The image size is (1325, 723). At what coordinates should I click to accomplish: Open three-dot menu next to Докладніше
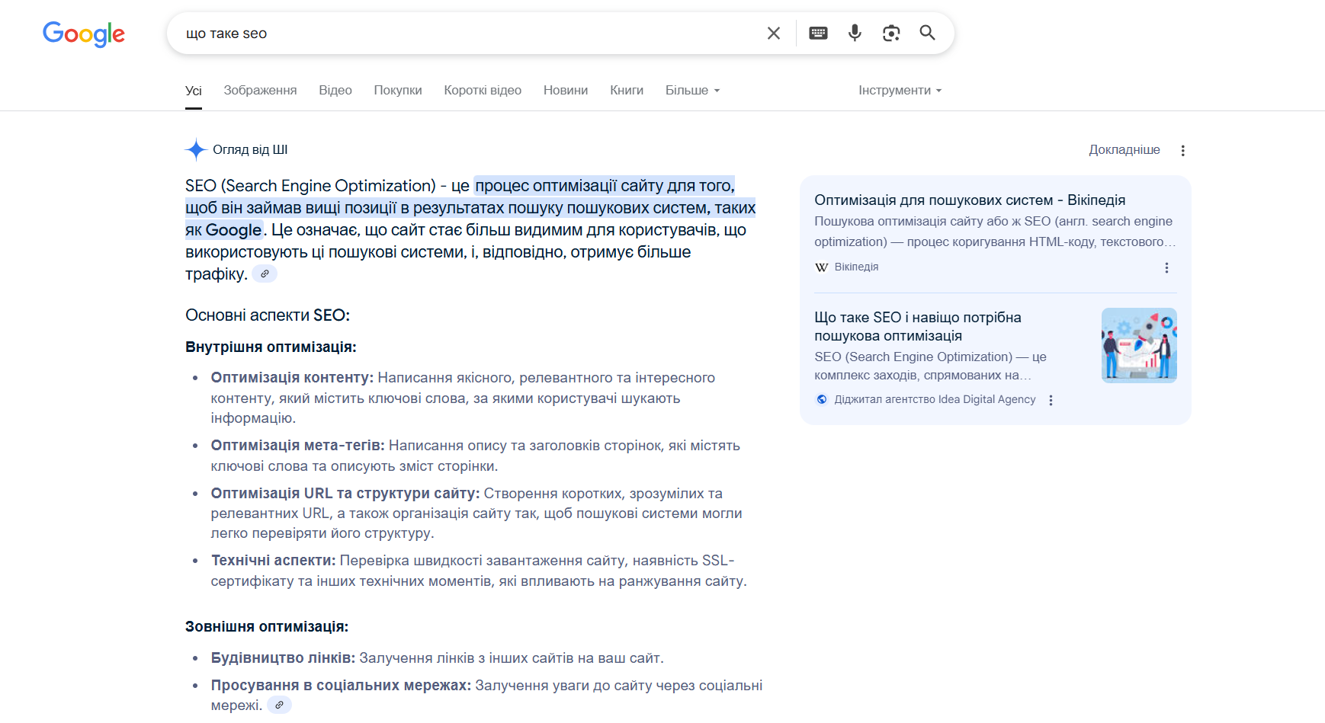point(1182,151)
